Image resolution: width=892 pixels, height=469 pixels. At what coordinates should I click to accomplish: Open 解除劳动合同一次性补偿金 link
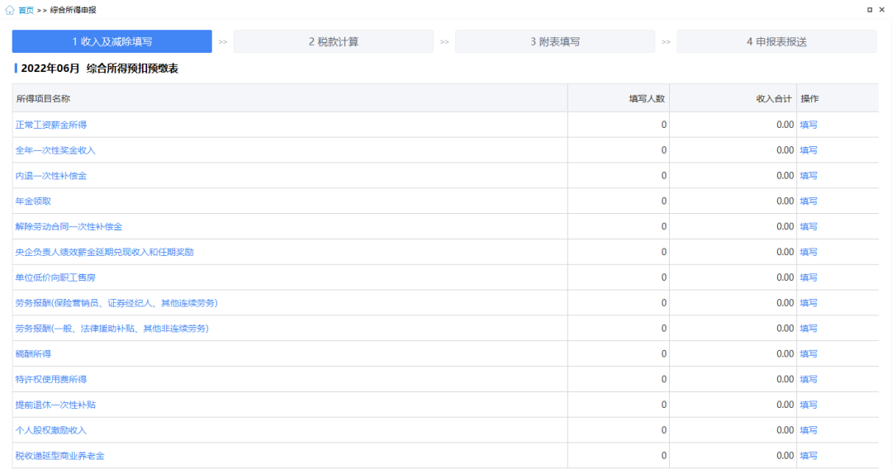(69, 226)
